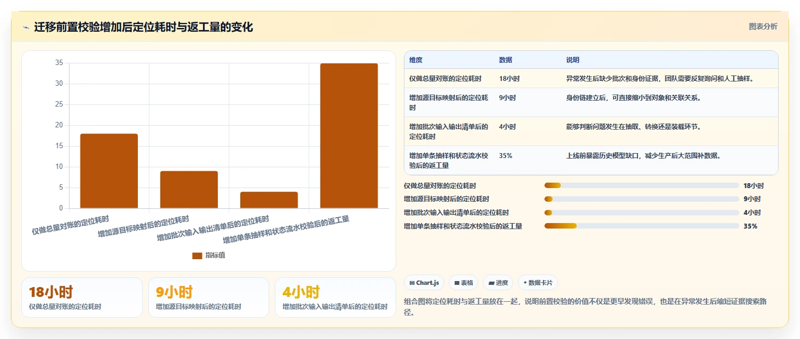800x339 pixels.
Task: Select the Chart.js tag
Action: click(424, 283)
